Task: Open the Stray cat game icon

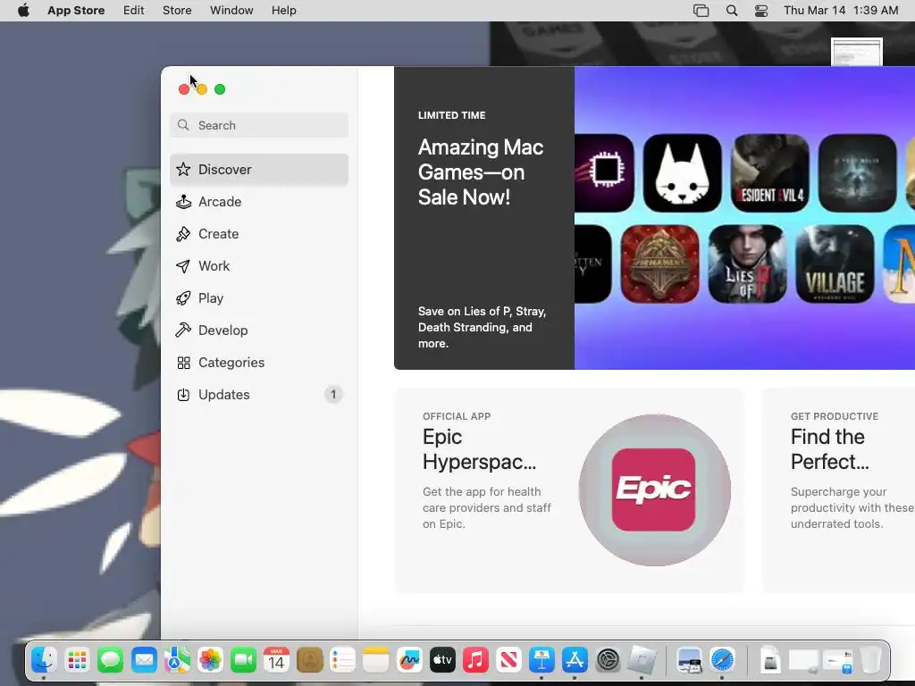Action: (682, 173)
